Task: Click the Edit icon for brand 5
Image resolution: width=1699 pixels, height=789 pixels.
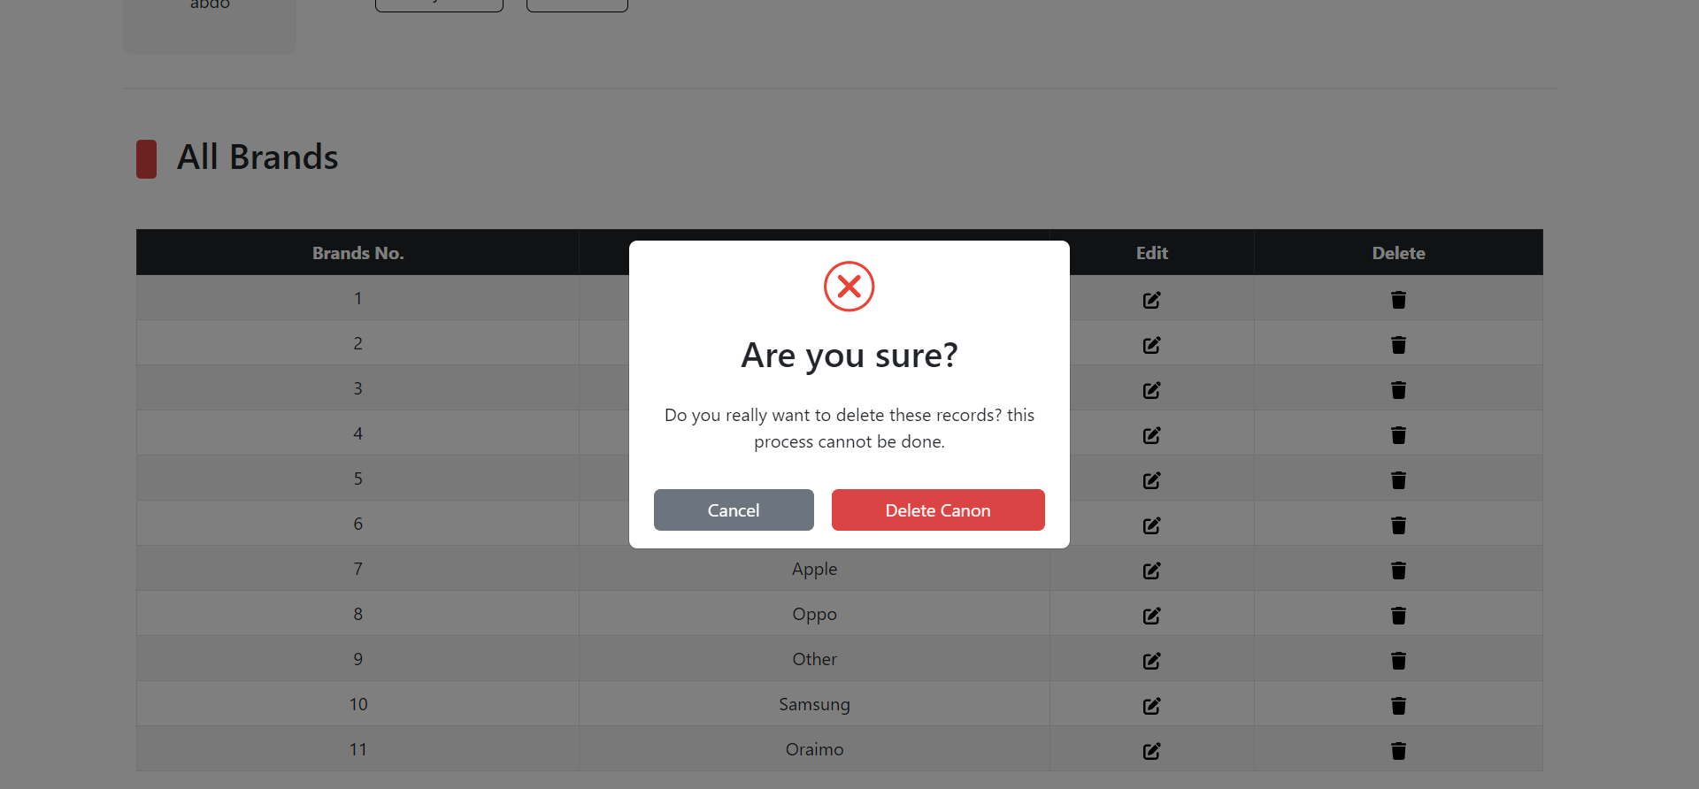Action: point(1151,480)
